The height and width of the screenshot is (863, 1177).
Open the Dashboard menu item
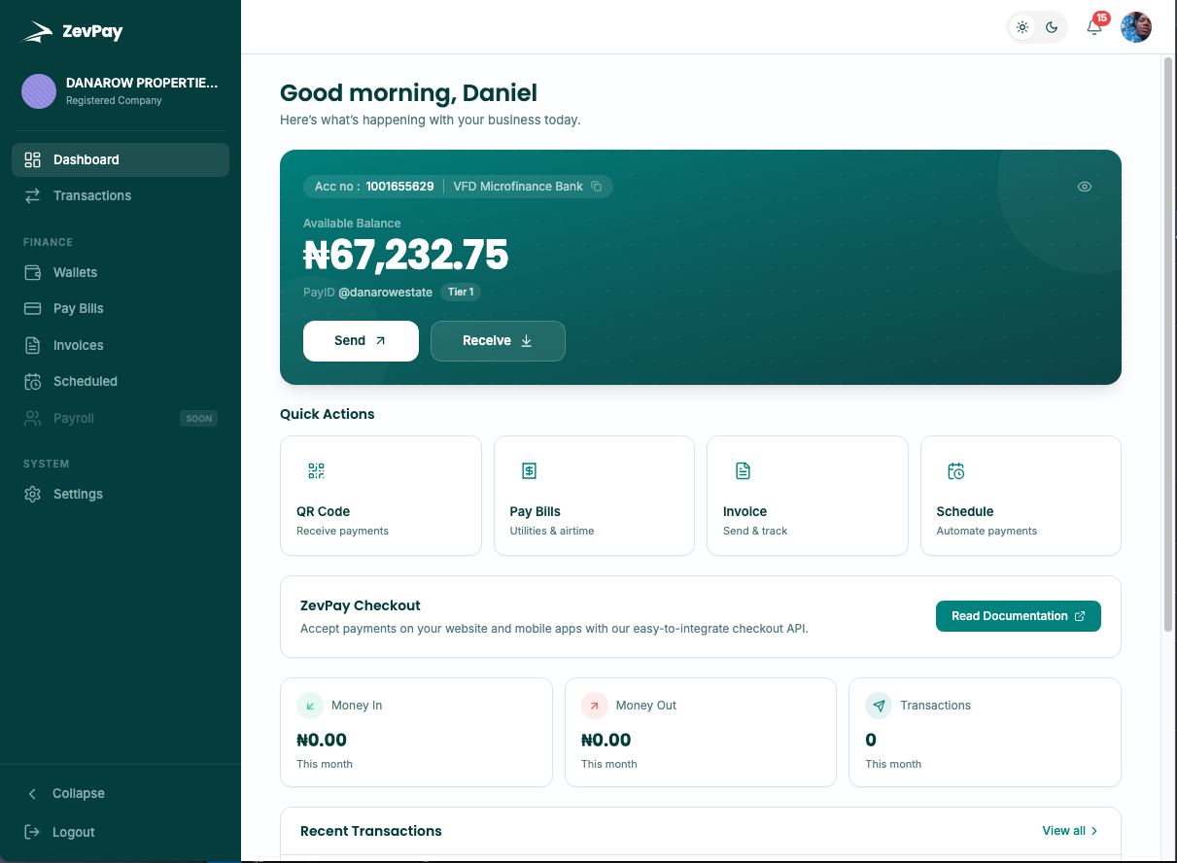(x=121, y=159)
